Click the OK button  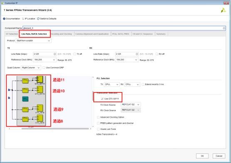(202, 156)
